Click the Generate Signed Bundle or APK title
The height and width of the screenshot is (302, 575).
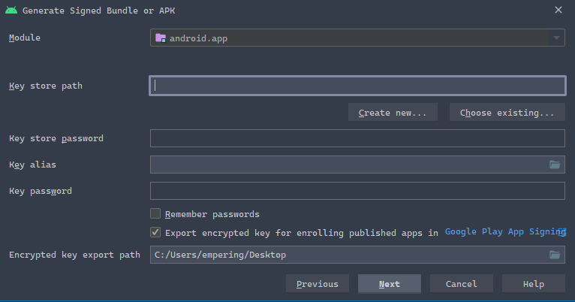[x=98, y=11]
